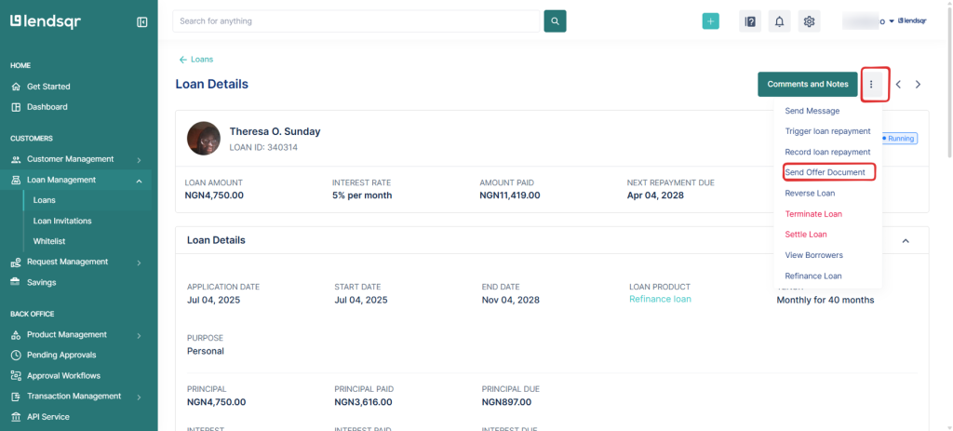This screenshot has height=431, width=953.
Task: Go to the next loan arrow
Action: pyautogui.click(x=919, y=85)
